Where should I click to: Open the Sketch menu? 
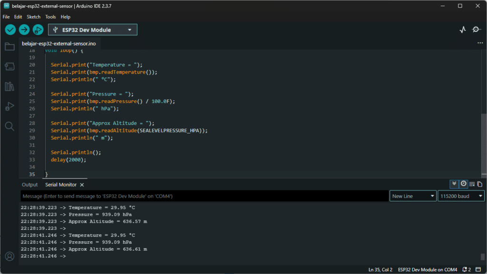coord(34,17)
